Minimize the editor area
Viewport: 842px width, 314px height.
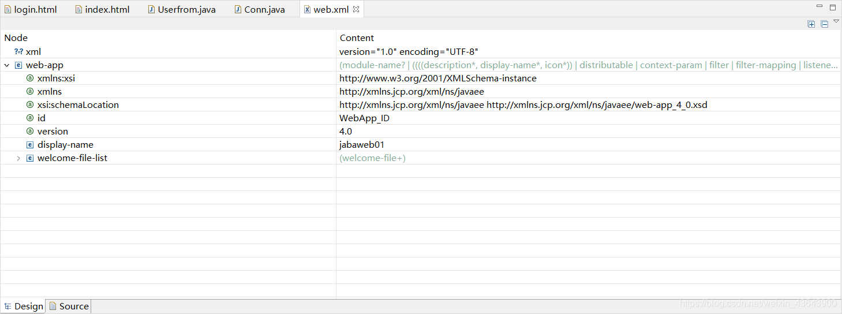click(819, 6)
